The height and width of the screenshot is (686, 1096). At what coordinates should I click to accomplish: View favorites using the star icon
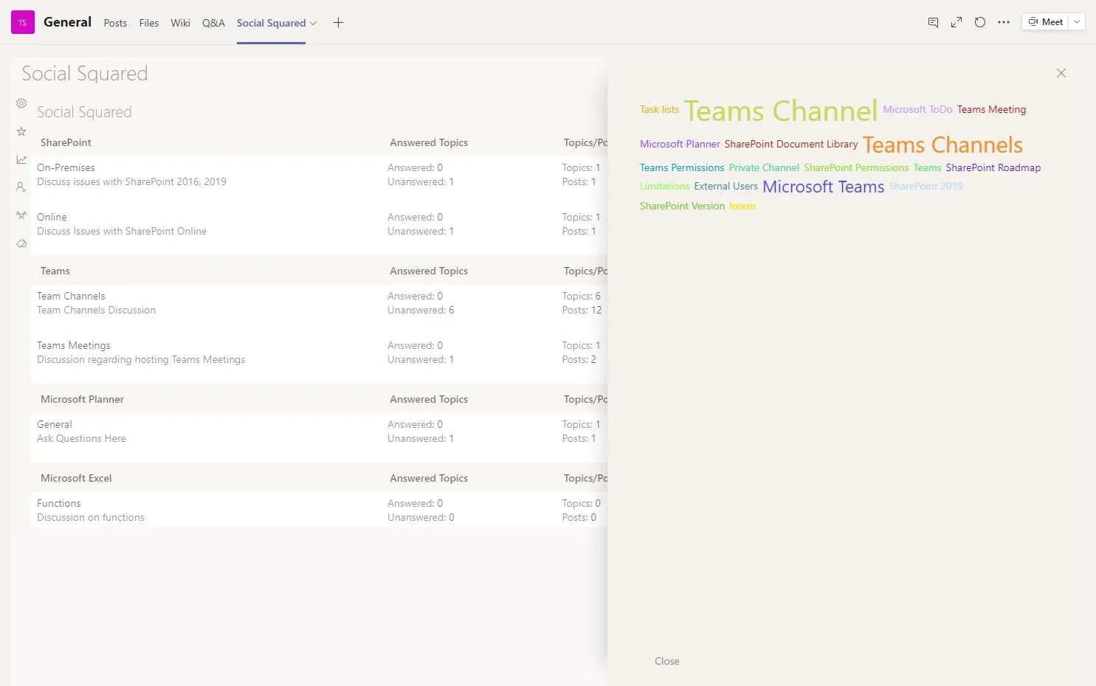point(21,131)
